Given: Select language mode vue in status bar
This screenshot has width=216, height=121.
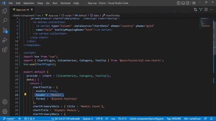Looking at the screenshot, I should click(x=113, y=119).
